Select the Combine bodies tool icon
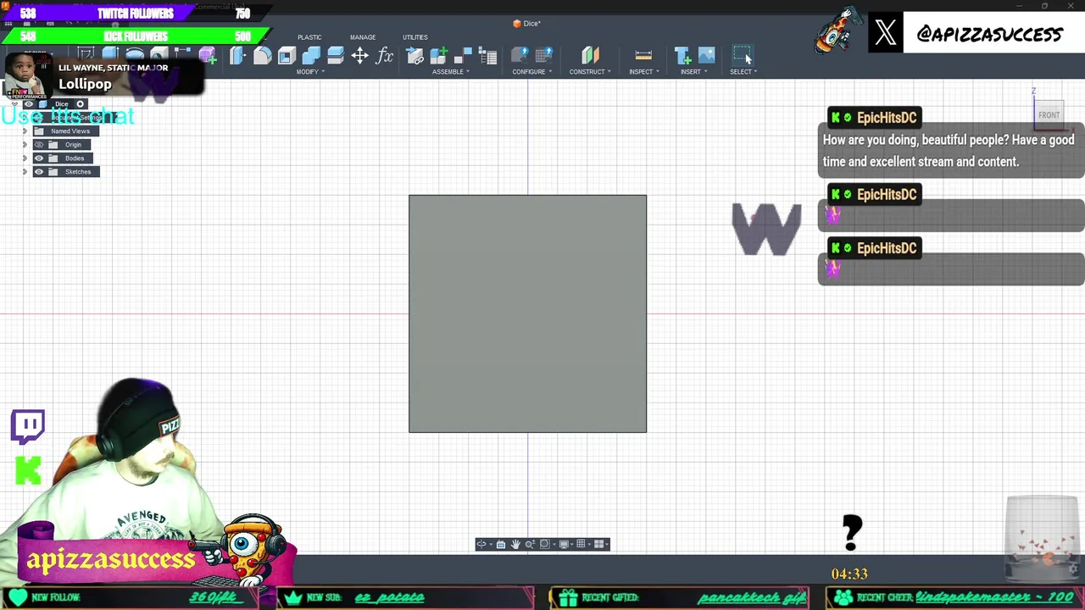The height and width of the screenshot is (610, 1085). point(311,56)
